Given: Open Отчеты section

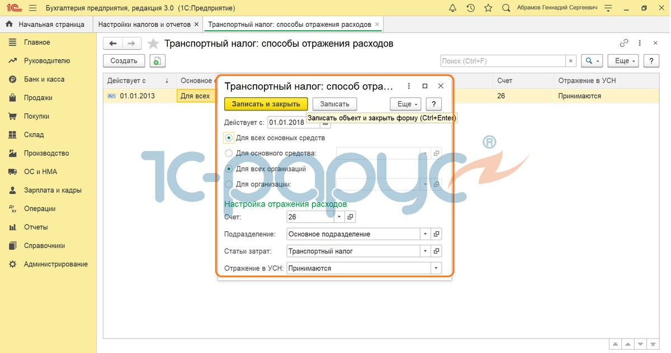Looking at the screenshot, I should [36, 227].
